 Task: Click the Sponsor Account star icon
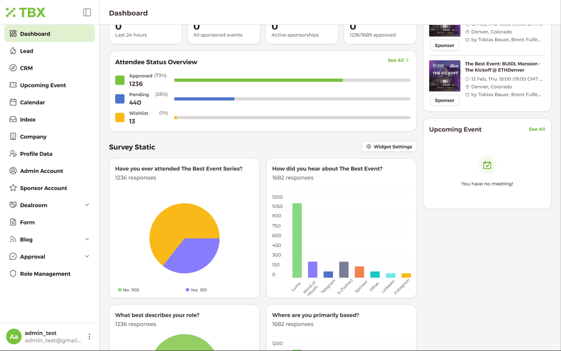tap(13, 188)
